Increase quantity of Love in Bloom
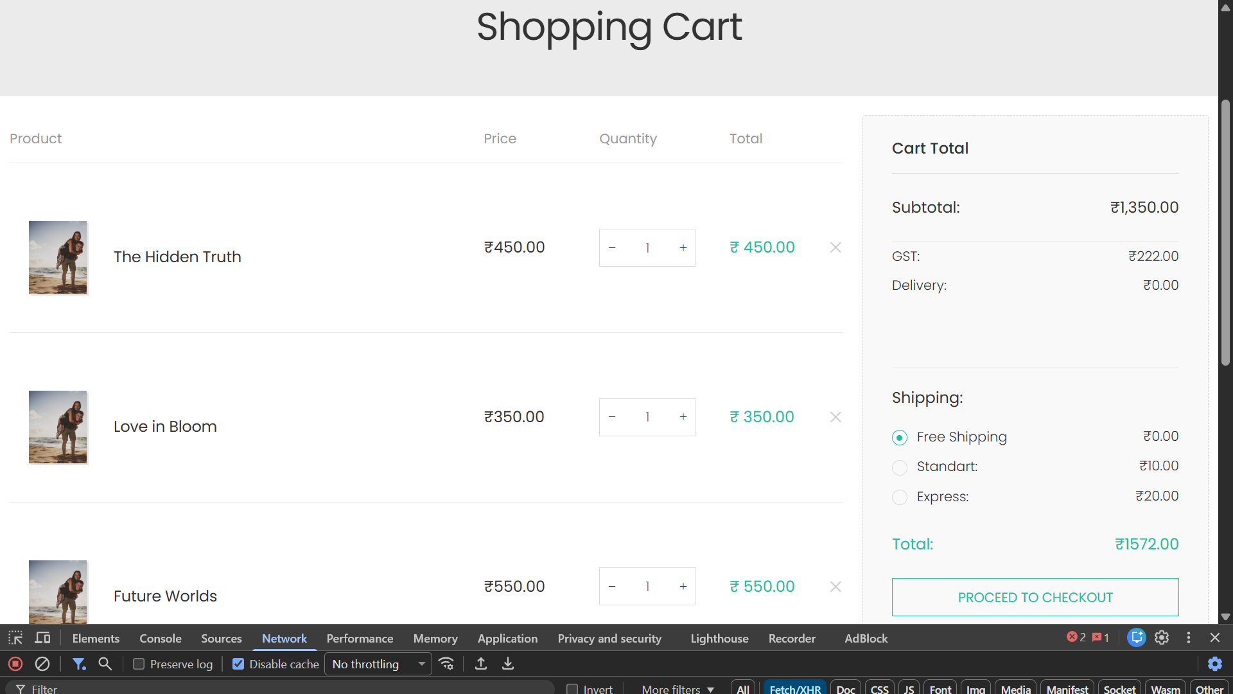The image size is (1233, 694). point(683,417)
